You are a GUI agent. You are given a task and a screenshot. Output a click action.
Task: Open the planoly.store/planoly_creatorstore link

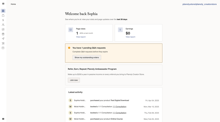pyautogui.click(x=199, y=4)
